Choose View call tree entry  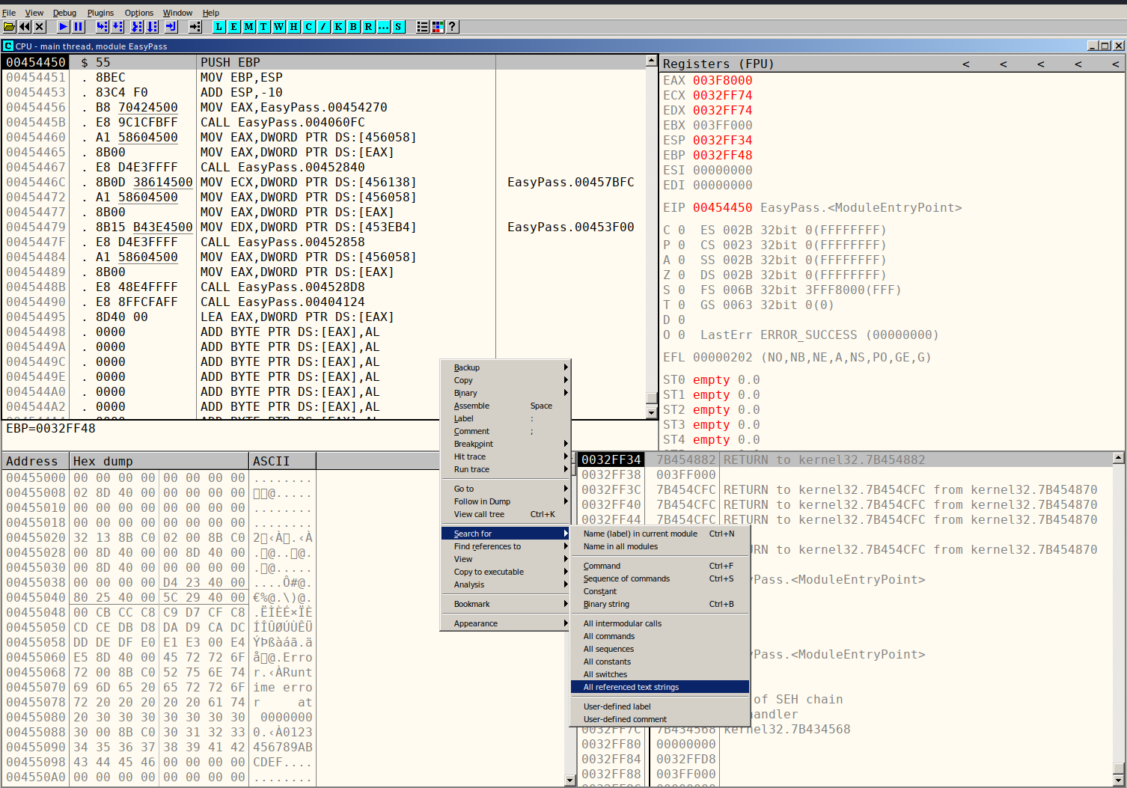pos(506,514)
